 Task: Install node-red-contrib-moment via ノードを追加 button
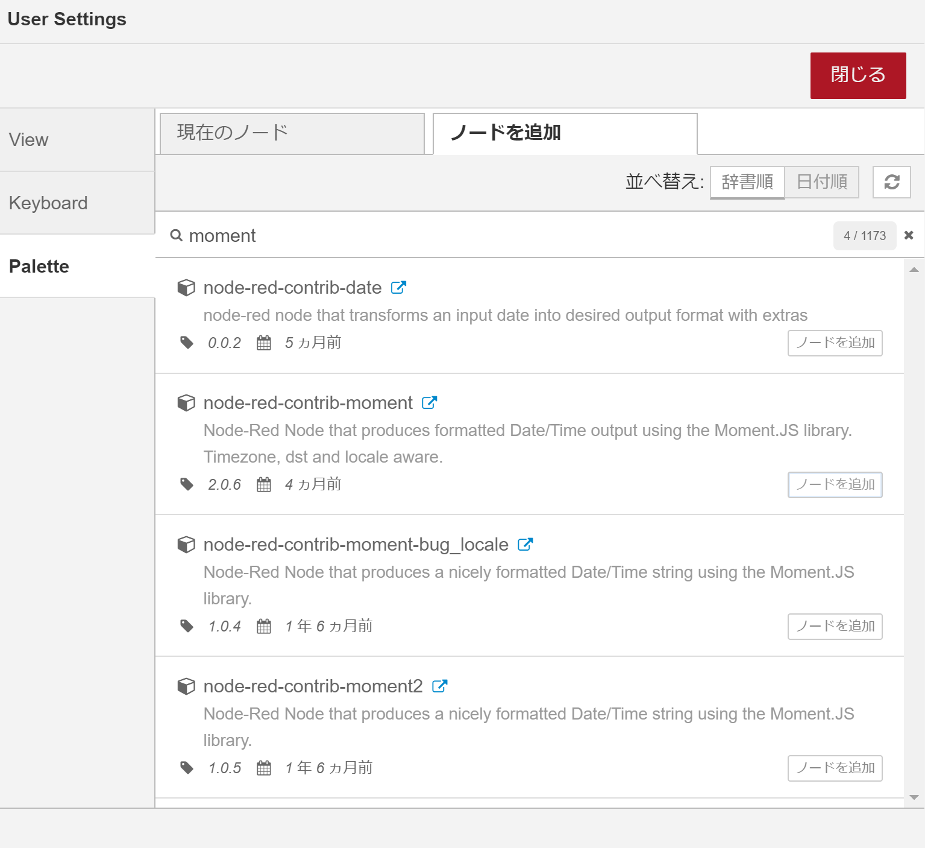(835, 485)
